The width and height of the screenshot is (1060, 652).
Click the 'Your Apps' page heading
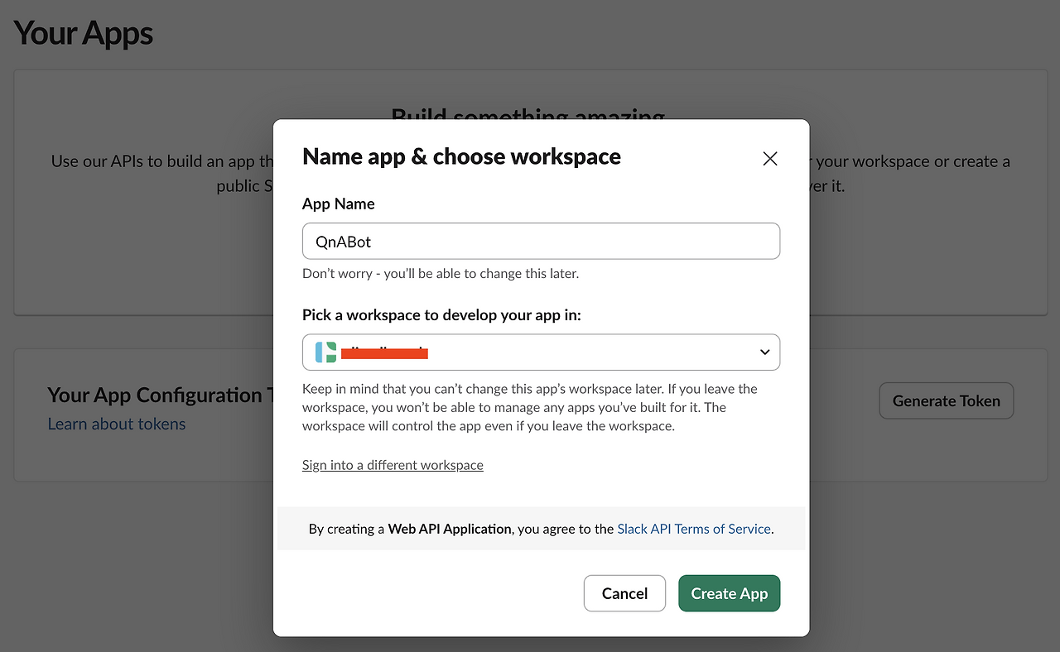click(x=84, y=34)
